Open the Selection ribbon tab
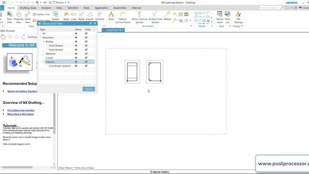Image resolution: width=309 pixels, height=174 pixels. pyautogui.click(x=73, y=8)
